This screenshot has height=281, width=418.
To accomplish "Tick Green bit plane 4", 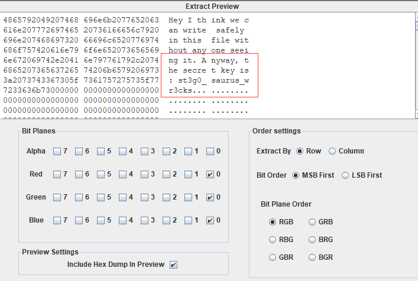I will coord(122,197).
